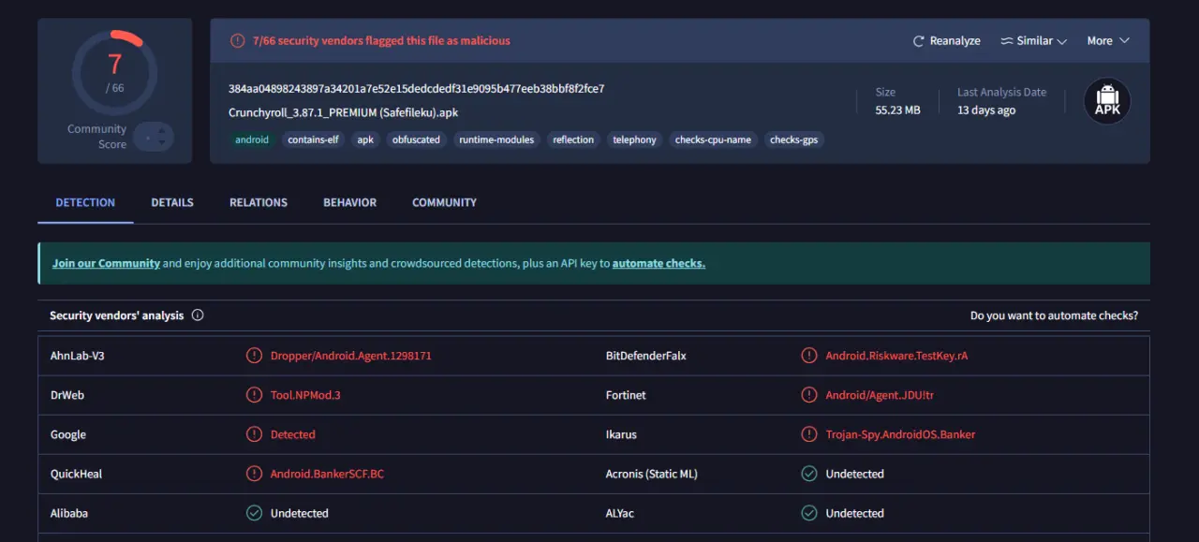Click the checks-gps tag
This screenshot has height=542, width=1199.
pos(793,139)
